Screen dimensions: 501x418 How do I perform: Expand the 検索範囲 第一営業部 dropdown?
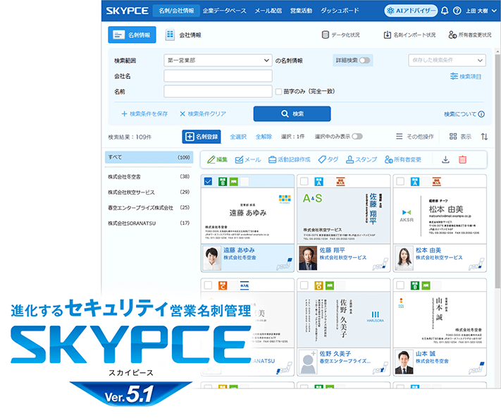click(218, 60)
